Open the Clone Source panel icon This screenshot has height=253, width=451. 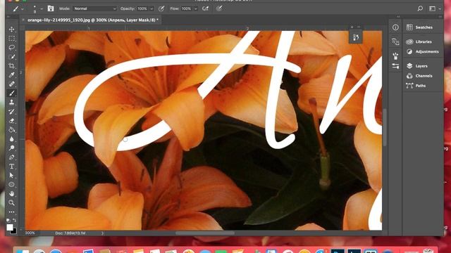(x=395, y=41)
